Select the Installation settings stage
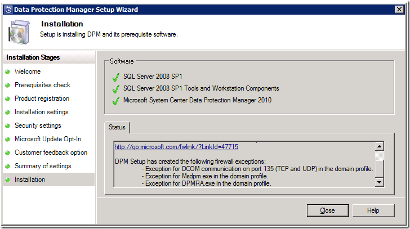Viewport: 410px width, 229px height. pyautogui.click(x=41, y=112)
